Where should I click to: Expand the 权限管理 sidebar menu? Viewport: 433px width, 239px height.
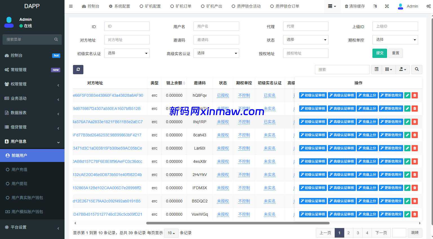[x=32, y=84]
